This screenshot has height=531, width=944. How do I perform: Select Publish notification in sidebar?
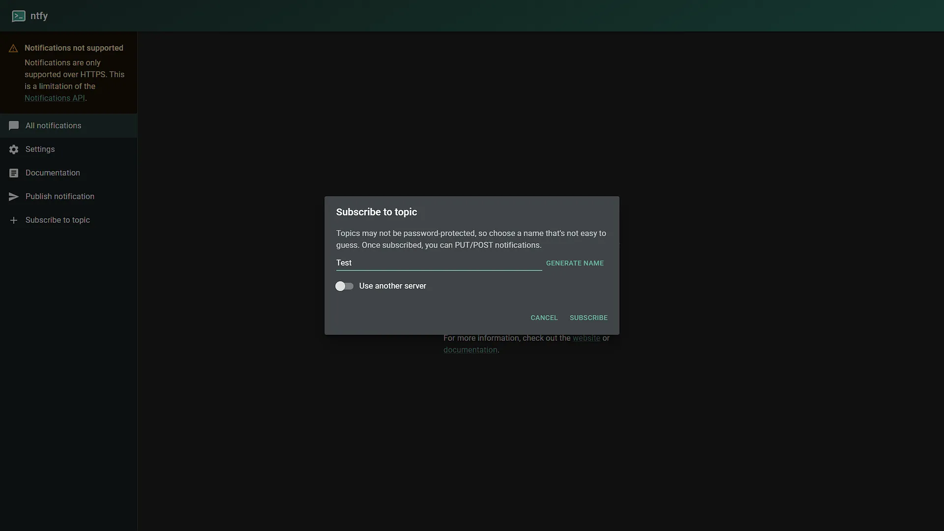click(68, 197)
